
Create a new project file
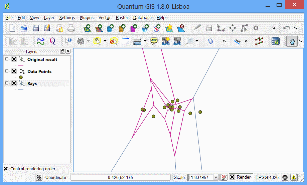pos(12,28)
